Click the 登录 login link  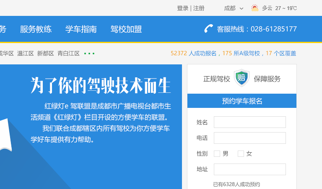(x=182, y=8)
